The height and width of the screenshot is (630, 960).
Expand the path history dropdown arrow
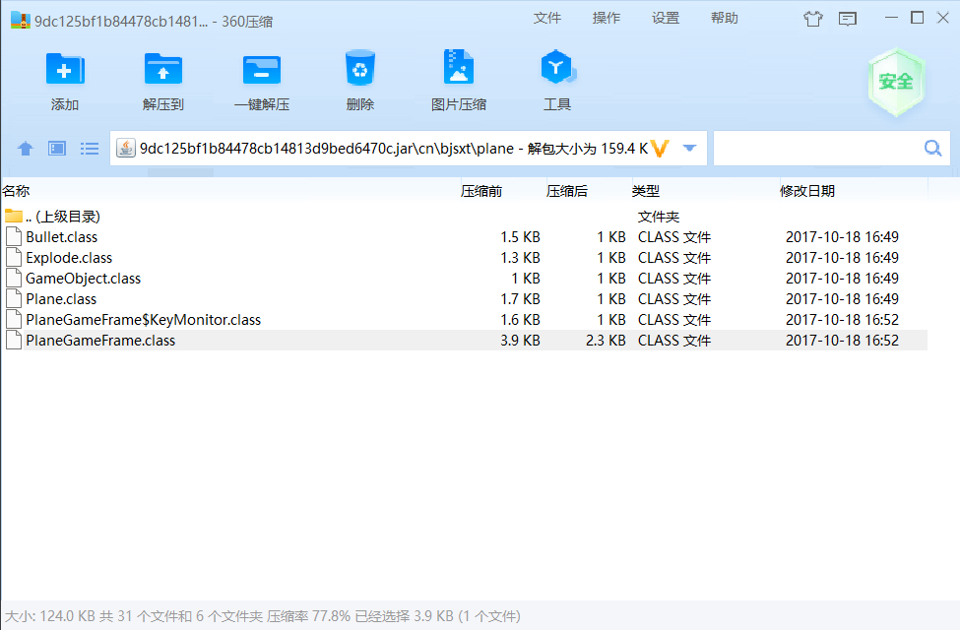click(x=689, y=149)
